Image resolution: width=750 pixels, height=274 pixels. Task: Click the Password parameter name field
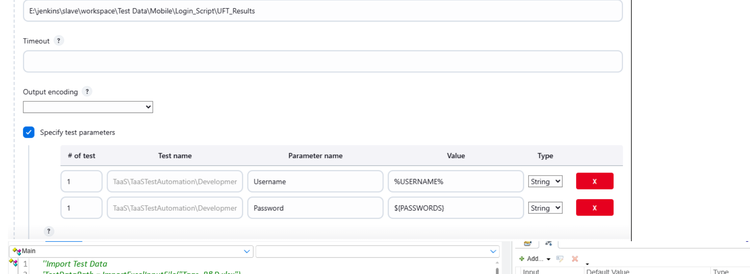click(315, 208)
